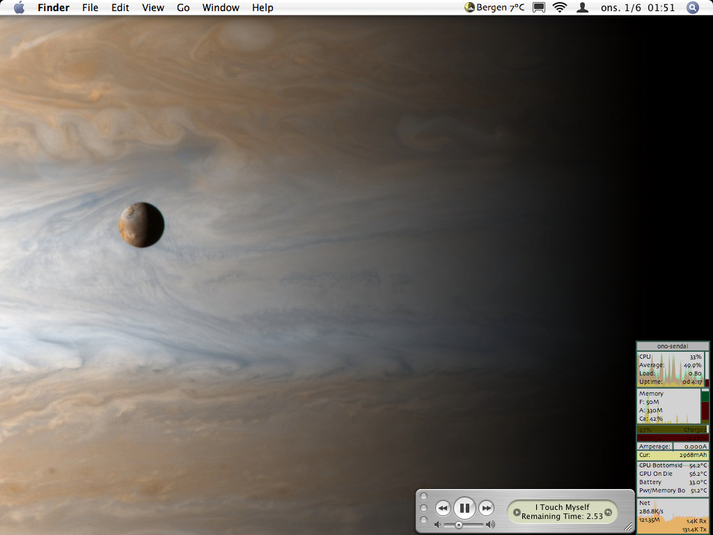Viewport: 713px width, 535px height.
Task: Click the iTunes mini player close button
Action: [x=424, y=496]
